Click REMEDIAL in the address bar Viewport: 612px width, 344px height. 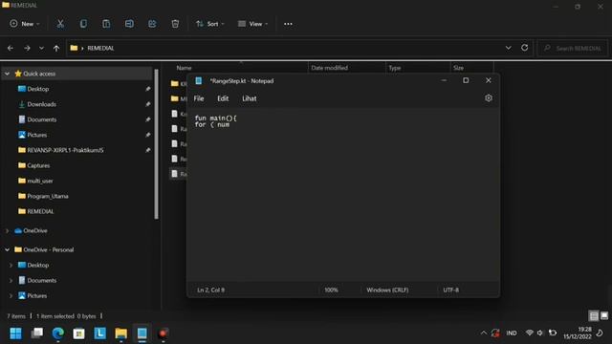tap(100, 48)
